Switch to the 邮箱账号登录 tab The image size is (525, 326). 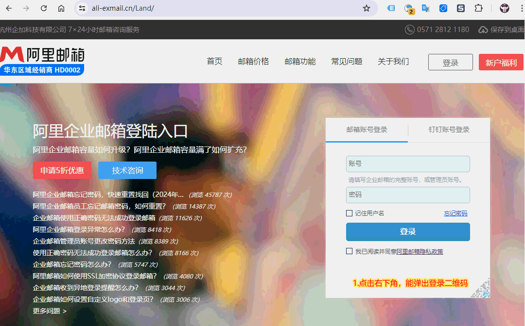pos(367,130)
